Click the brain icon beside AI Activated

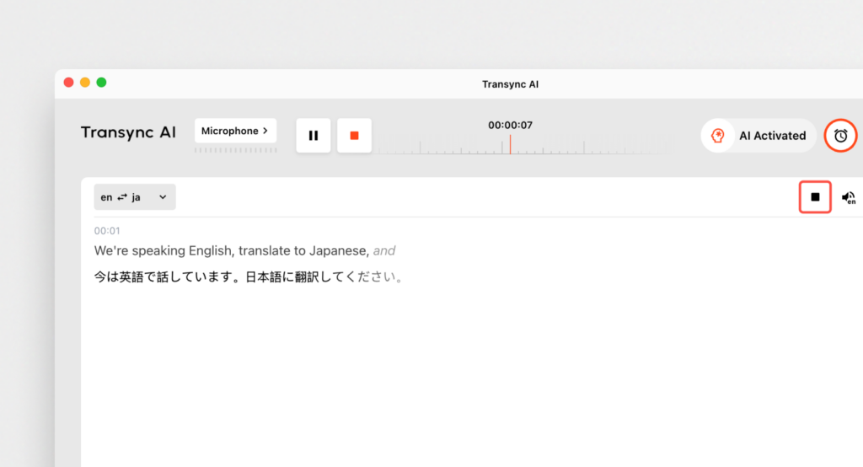(718, 136)
